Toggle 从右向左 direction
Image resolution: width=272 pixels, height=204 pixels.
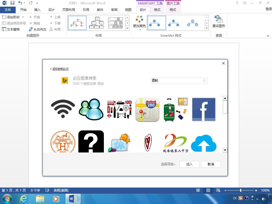click(x=38, y=29)
